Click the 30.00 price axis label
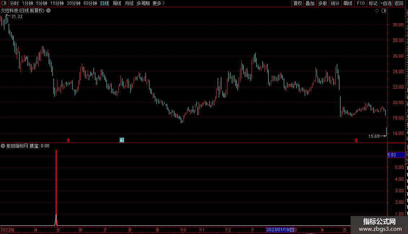The height and width of the screenshot is (234, 408). [x=398, y=24]
